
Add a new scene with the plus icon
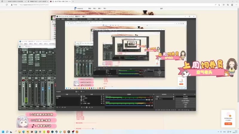tap(57, 107)
